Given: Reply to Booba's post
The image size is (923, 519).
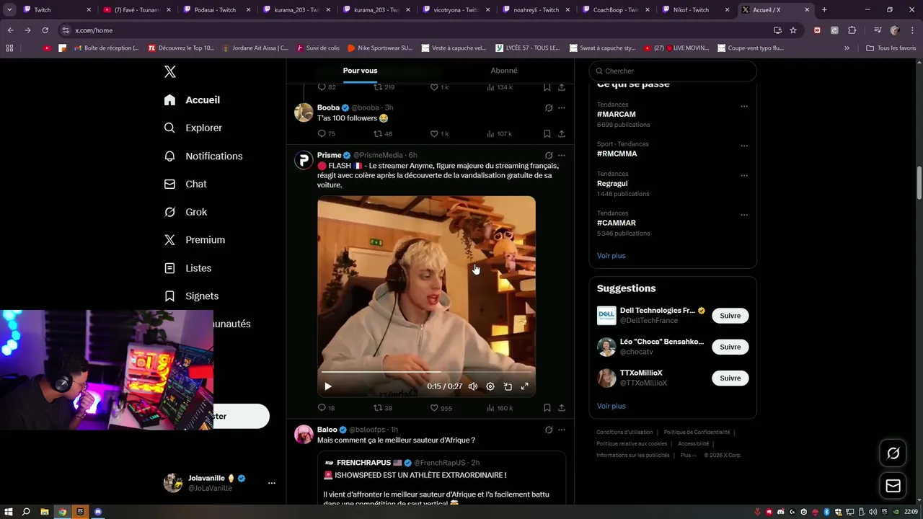Looking at the screenshot, I should coord(322,133).
